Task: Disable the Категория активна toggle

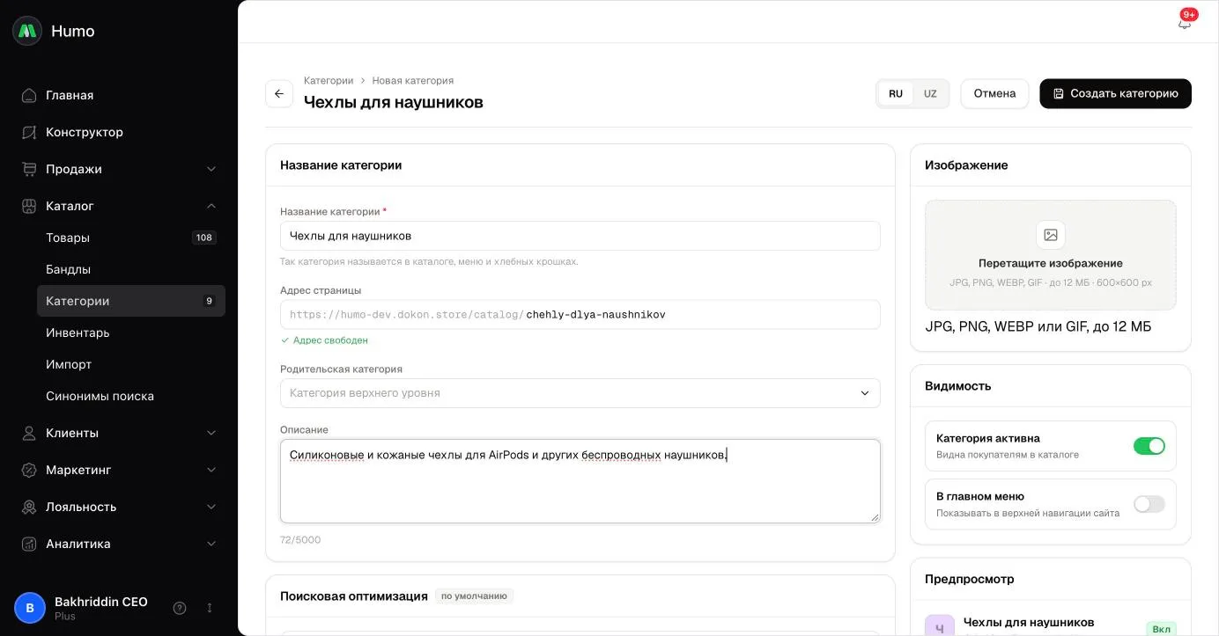Action: (x=1149, y=446)
